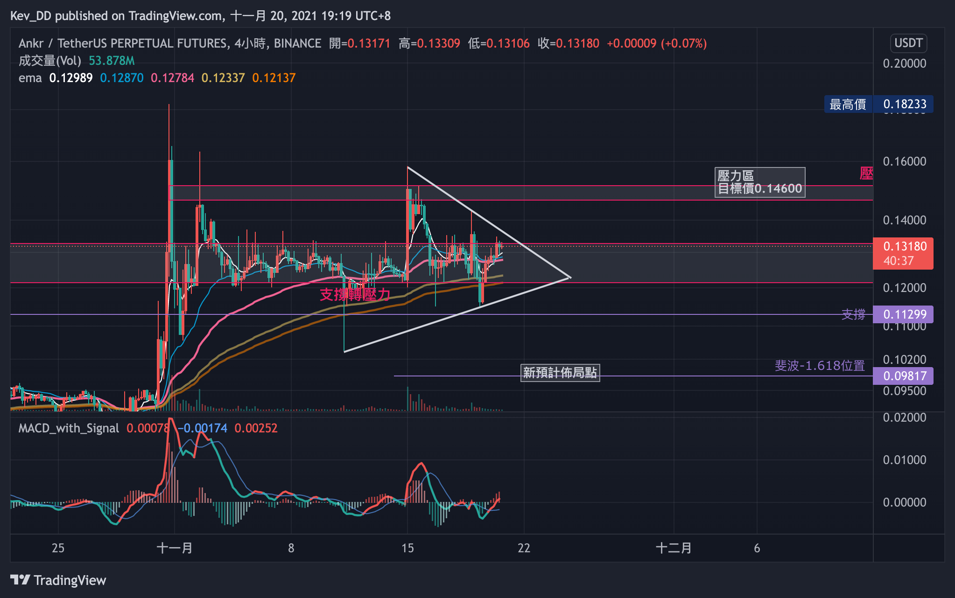Click the 0.01000 MACD axis label
Screen dimensions: 955x598
(905, 460)
